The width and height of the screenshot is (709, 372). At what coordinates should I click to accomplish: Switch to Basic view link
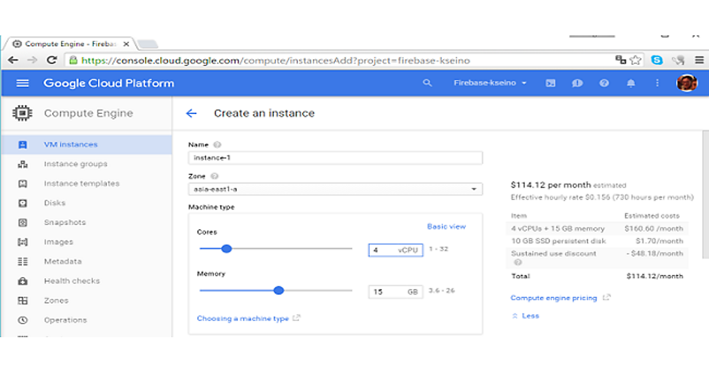[446, 227]
